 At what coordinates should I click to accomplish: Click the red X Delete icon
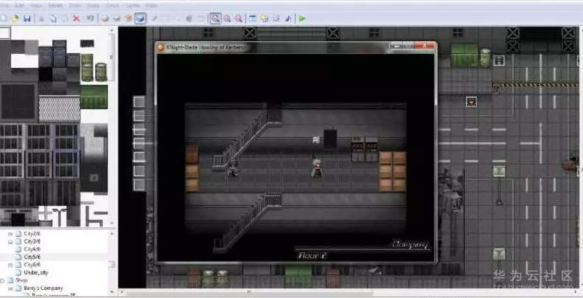76,18
